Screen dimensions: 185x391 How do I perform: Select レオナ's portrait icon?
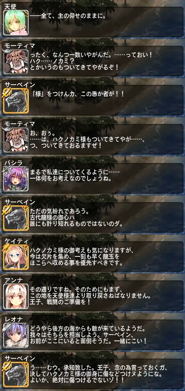tap(16, 336)
